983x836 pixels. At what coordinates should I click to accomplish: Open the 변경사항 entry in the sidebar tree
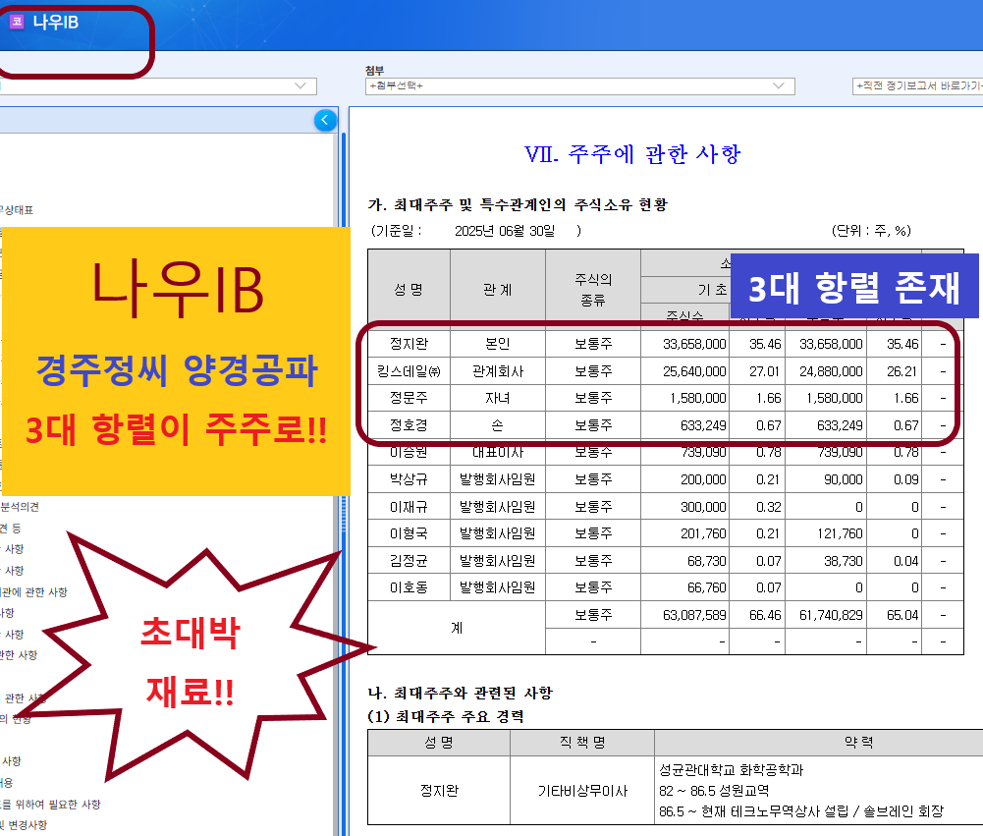coord(24,825)
